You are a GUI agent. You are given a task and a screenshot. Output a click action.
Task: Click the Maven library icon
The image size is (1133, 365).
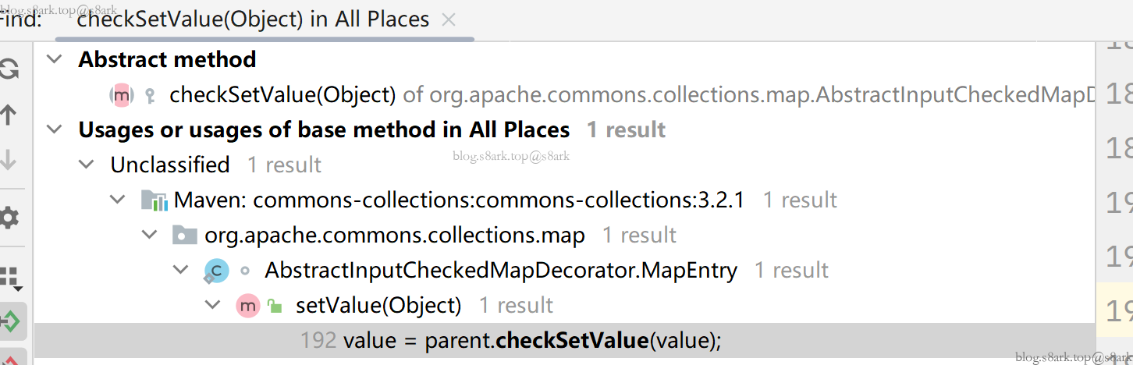tap(154, 200)
